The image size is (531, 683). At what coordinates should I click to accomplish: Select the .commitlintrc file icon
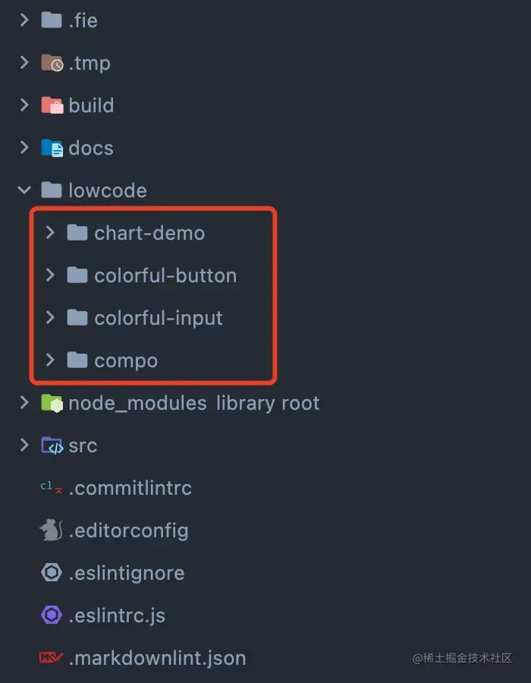(x=48, y=488)
